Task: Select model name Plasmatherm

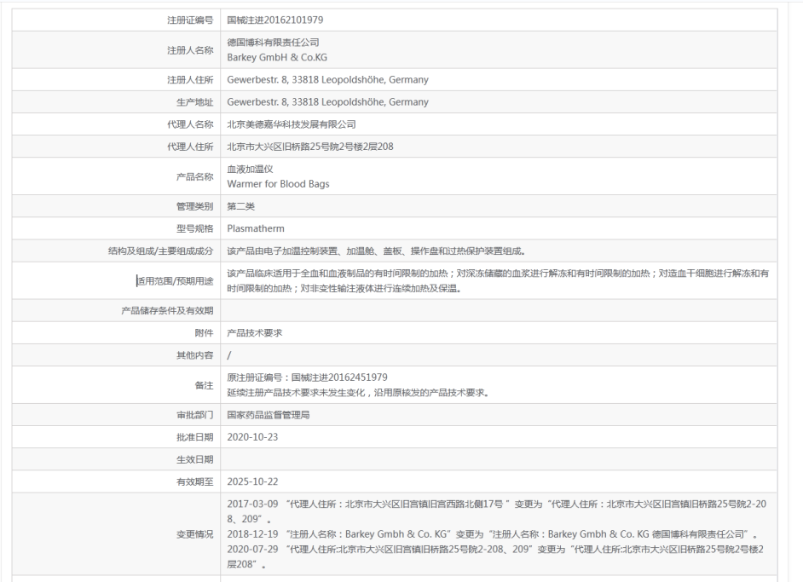Action: tap(256, 229)
